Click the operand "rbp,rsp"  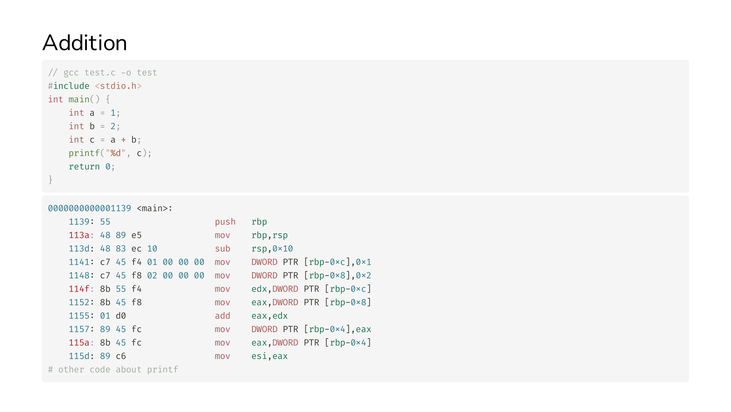(x=270, y=235)
